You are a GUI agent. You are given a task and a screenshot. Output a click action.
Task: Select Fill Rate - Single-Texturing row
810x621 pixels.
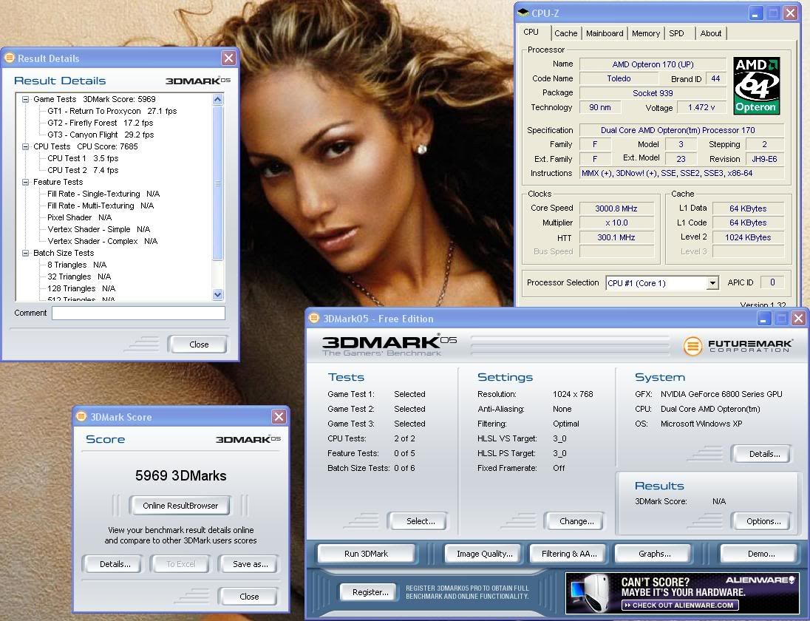103,194
